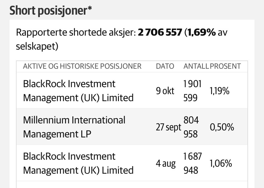Open BlackRock Investment Management 4 aug row
Image resolution: width=264 pixels, height=188 pixels.
pyautogui.click(x=132, y=163)
